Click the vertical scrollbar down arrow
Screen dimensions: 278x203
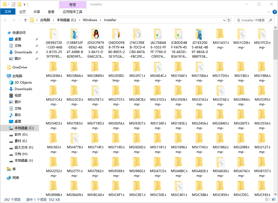[275, 195]
